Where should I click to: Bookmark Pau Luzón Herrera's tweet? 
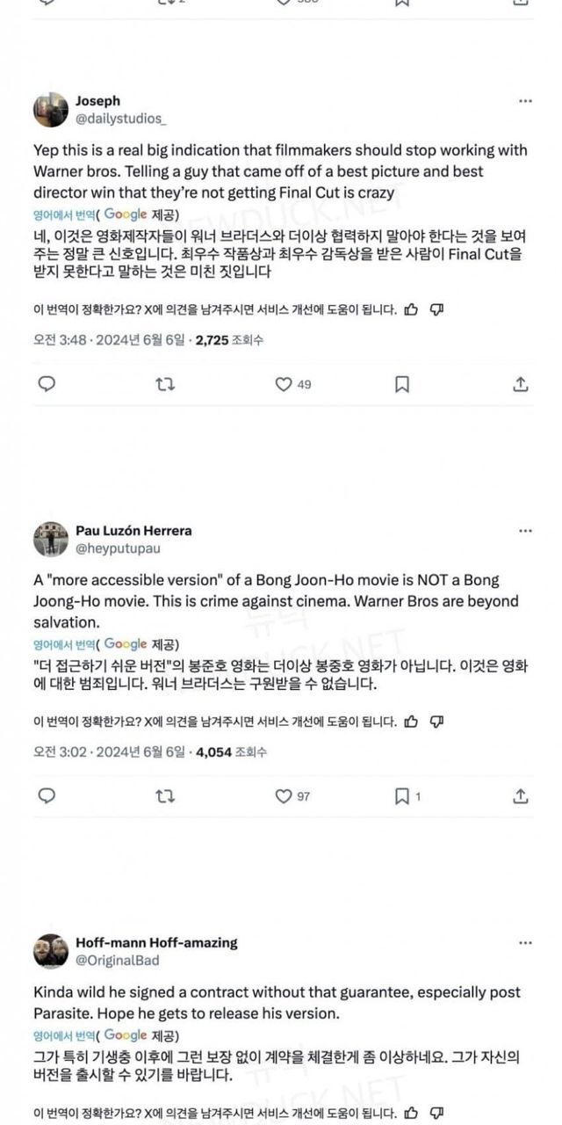pyautogui.click(x=401, y=796)
